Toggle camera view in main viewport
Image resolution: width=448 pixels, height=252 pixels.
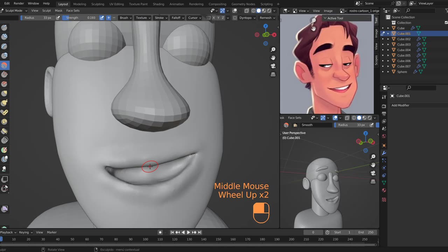273,66
